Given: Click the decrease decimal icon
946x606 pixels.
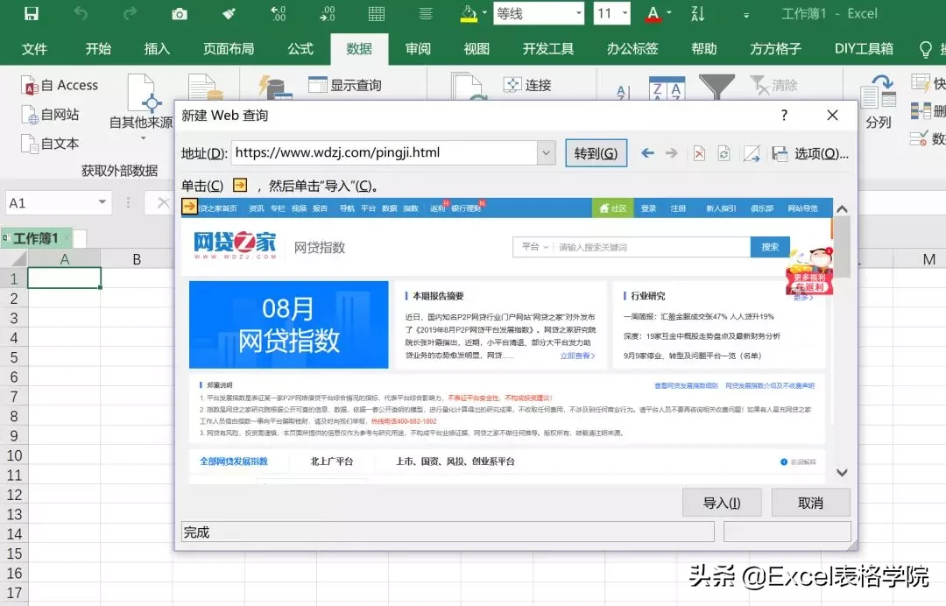Looking at the screenshot, I should tap(327, 14).
